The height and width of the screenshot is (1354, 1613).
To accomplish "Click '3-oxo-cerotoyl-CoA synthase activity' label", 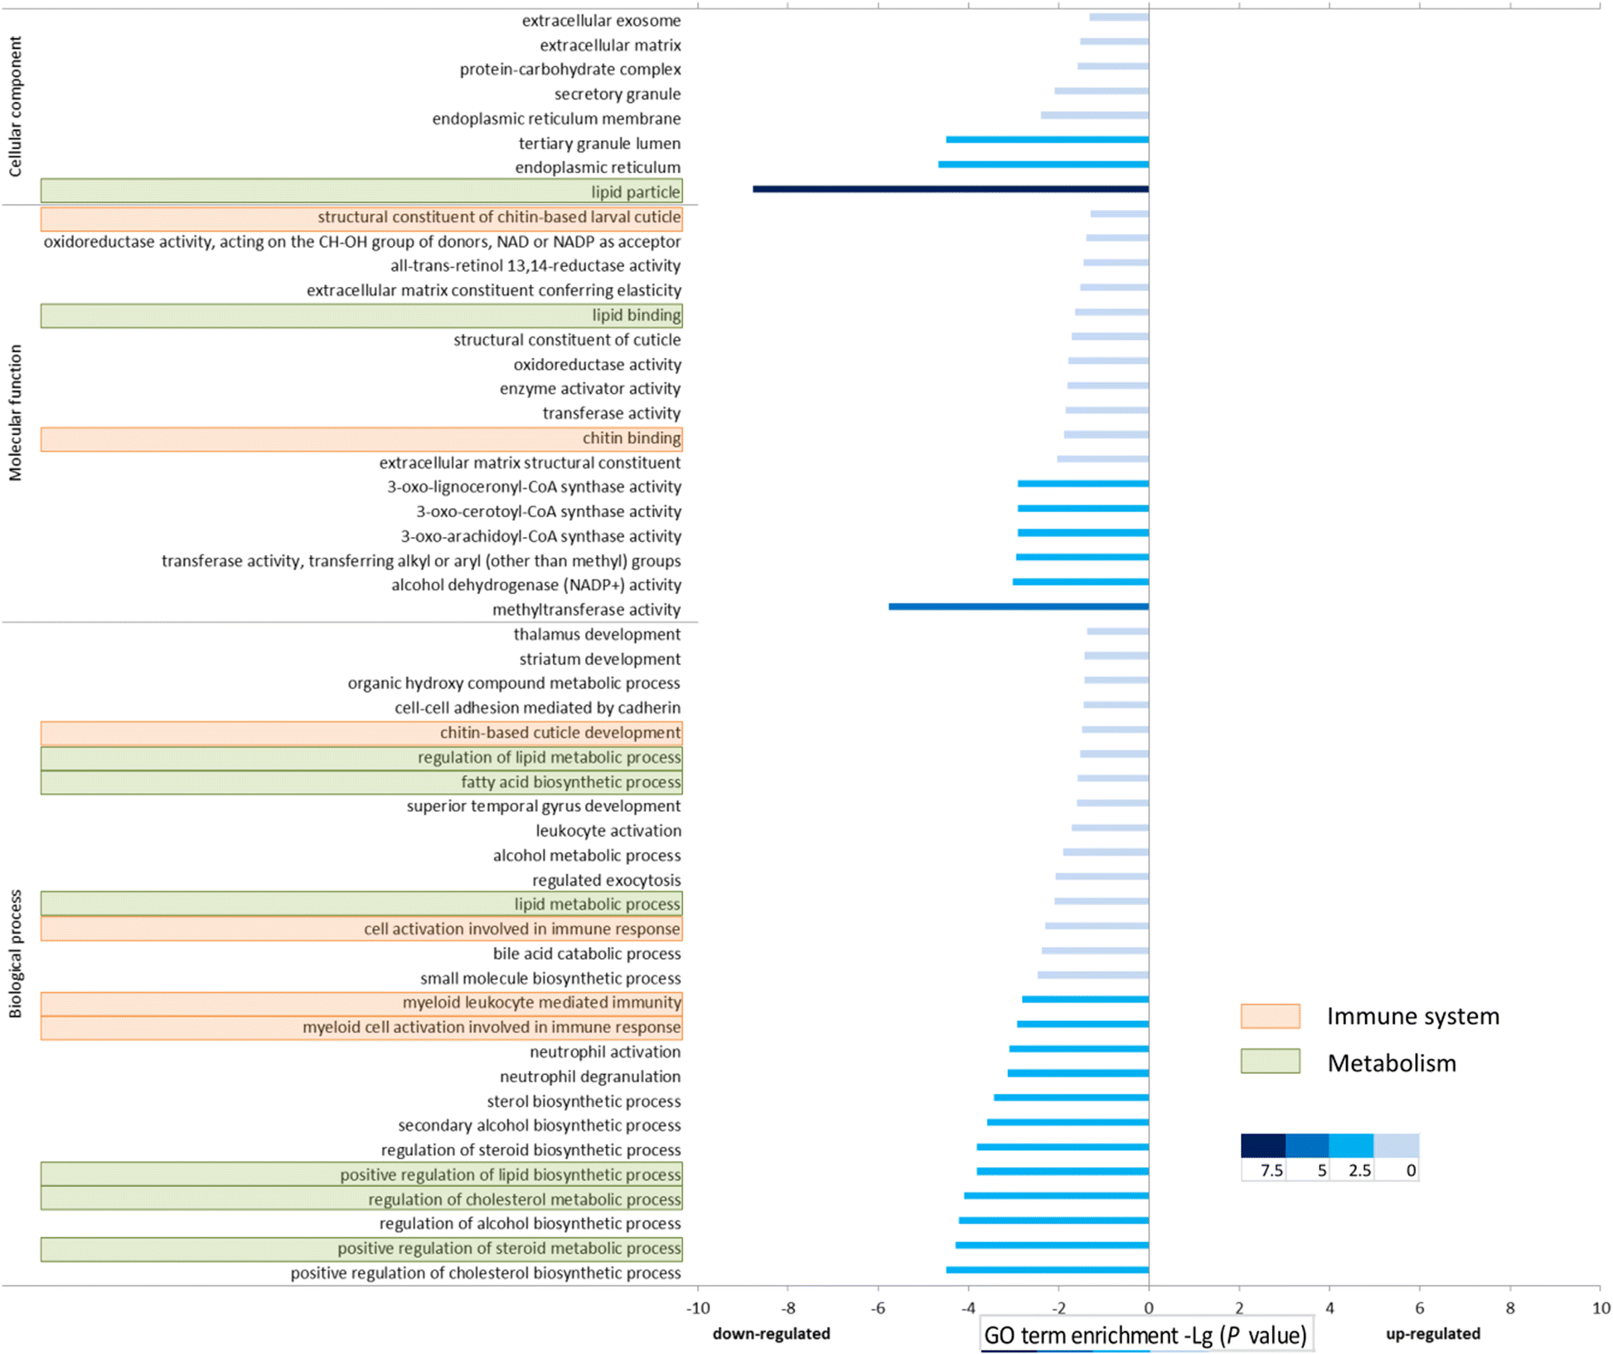I will tap(549, 512).
